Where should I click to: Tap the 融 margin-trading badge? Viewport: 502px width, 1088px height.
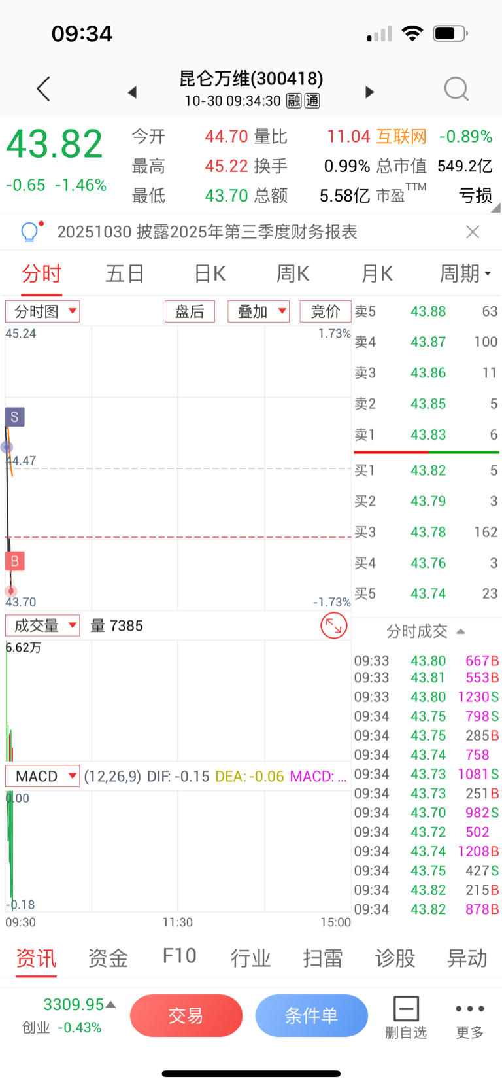click(293, 101)
